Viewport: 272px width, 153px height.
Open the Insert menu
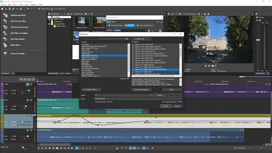coord(21,5)
